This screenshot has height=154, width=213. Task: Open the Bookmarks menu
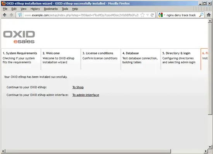[x=51, y=9]
